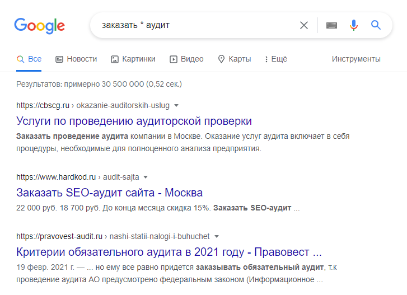Screen dimensions: 407x295
Task: Click the cbscg.ru URL breadcrumb
Action: 93,105
